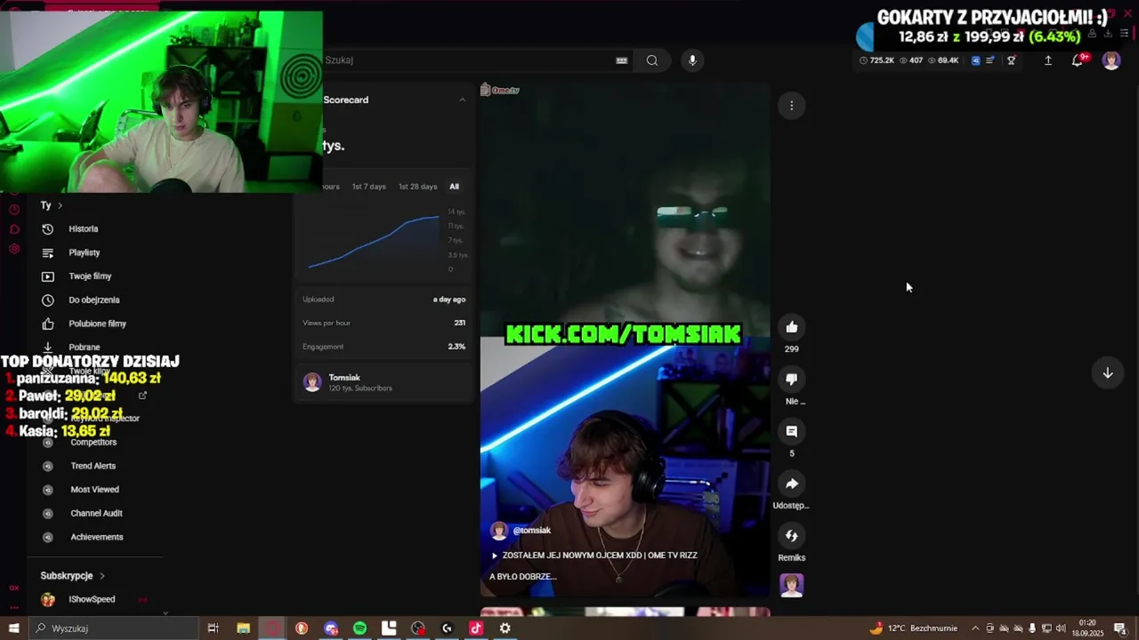Open IShowSpeed subscription channel
This screenshot has height=640, width=1139.
tap(92, 599)
